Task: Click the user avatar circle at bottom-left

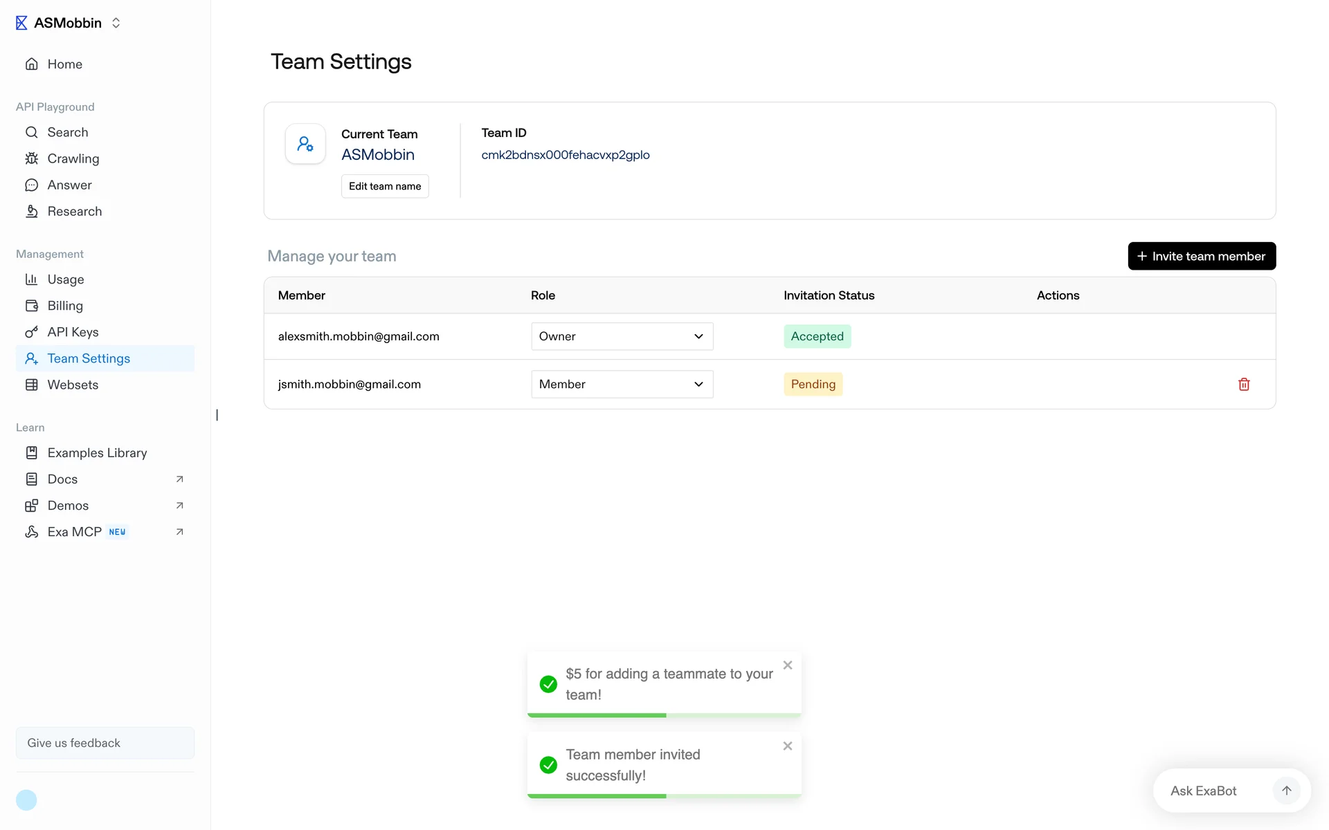Action: pyautogui.click(x=26, y=800)
